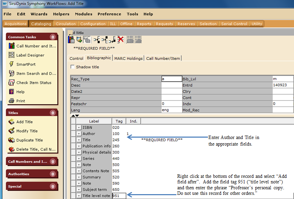Click the Help question mark icon in Common Tasks
The height and width of the screenshot is (199, 294).
(x=11, y=92)
